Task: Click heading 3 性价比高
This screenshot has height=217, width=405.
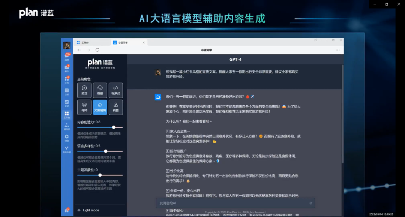Action: 175,171
